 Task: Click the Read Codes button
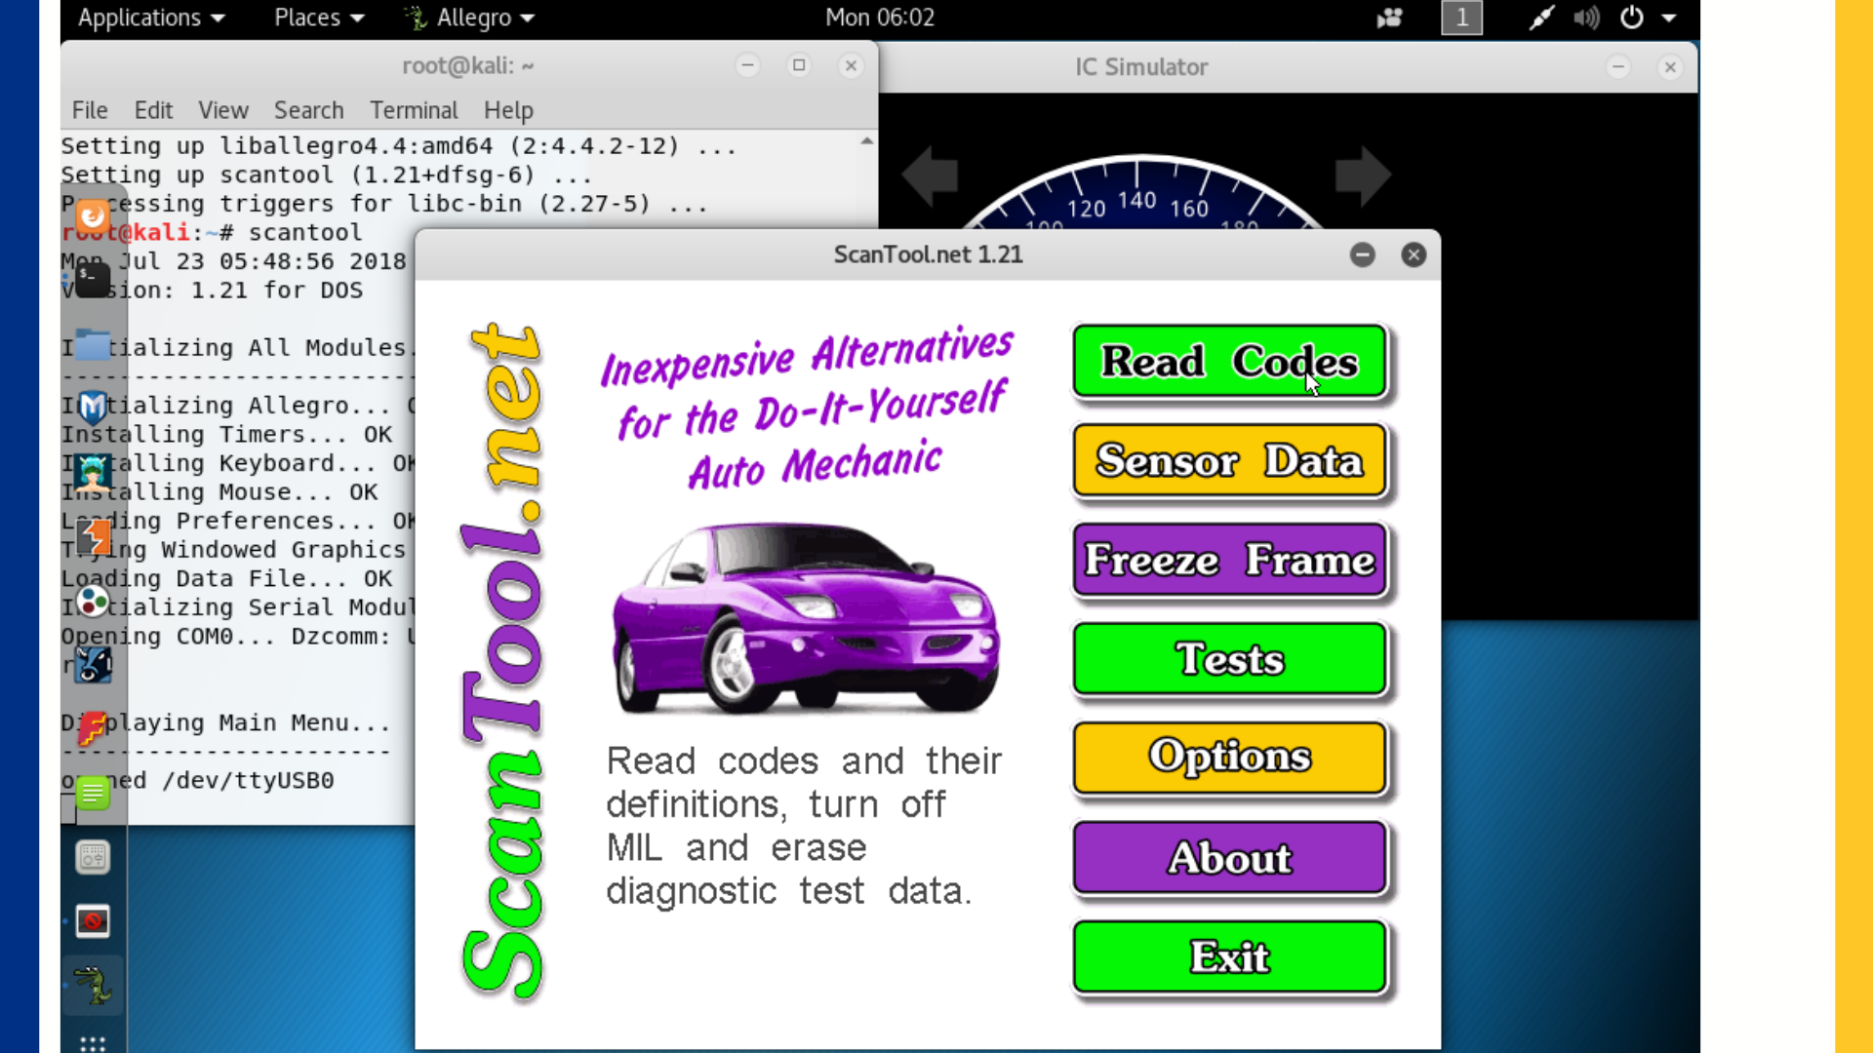(x=1229, y=362)
